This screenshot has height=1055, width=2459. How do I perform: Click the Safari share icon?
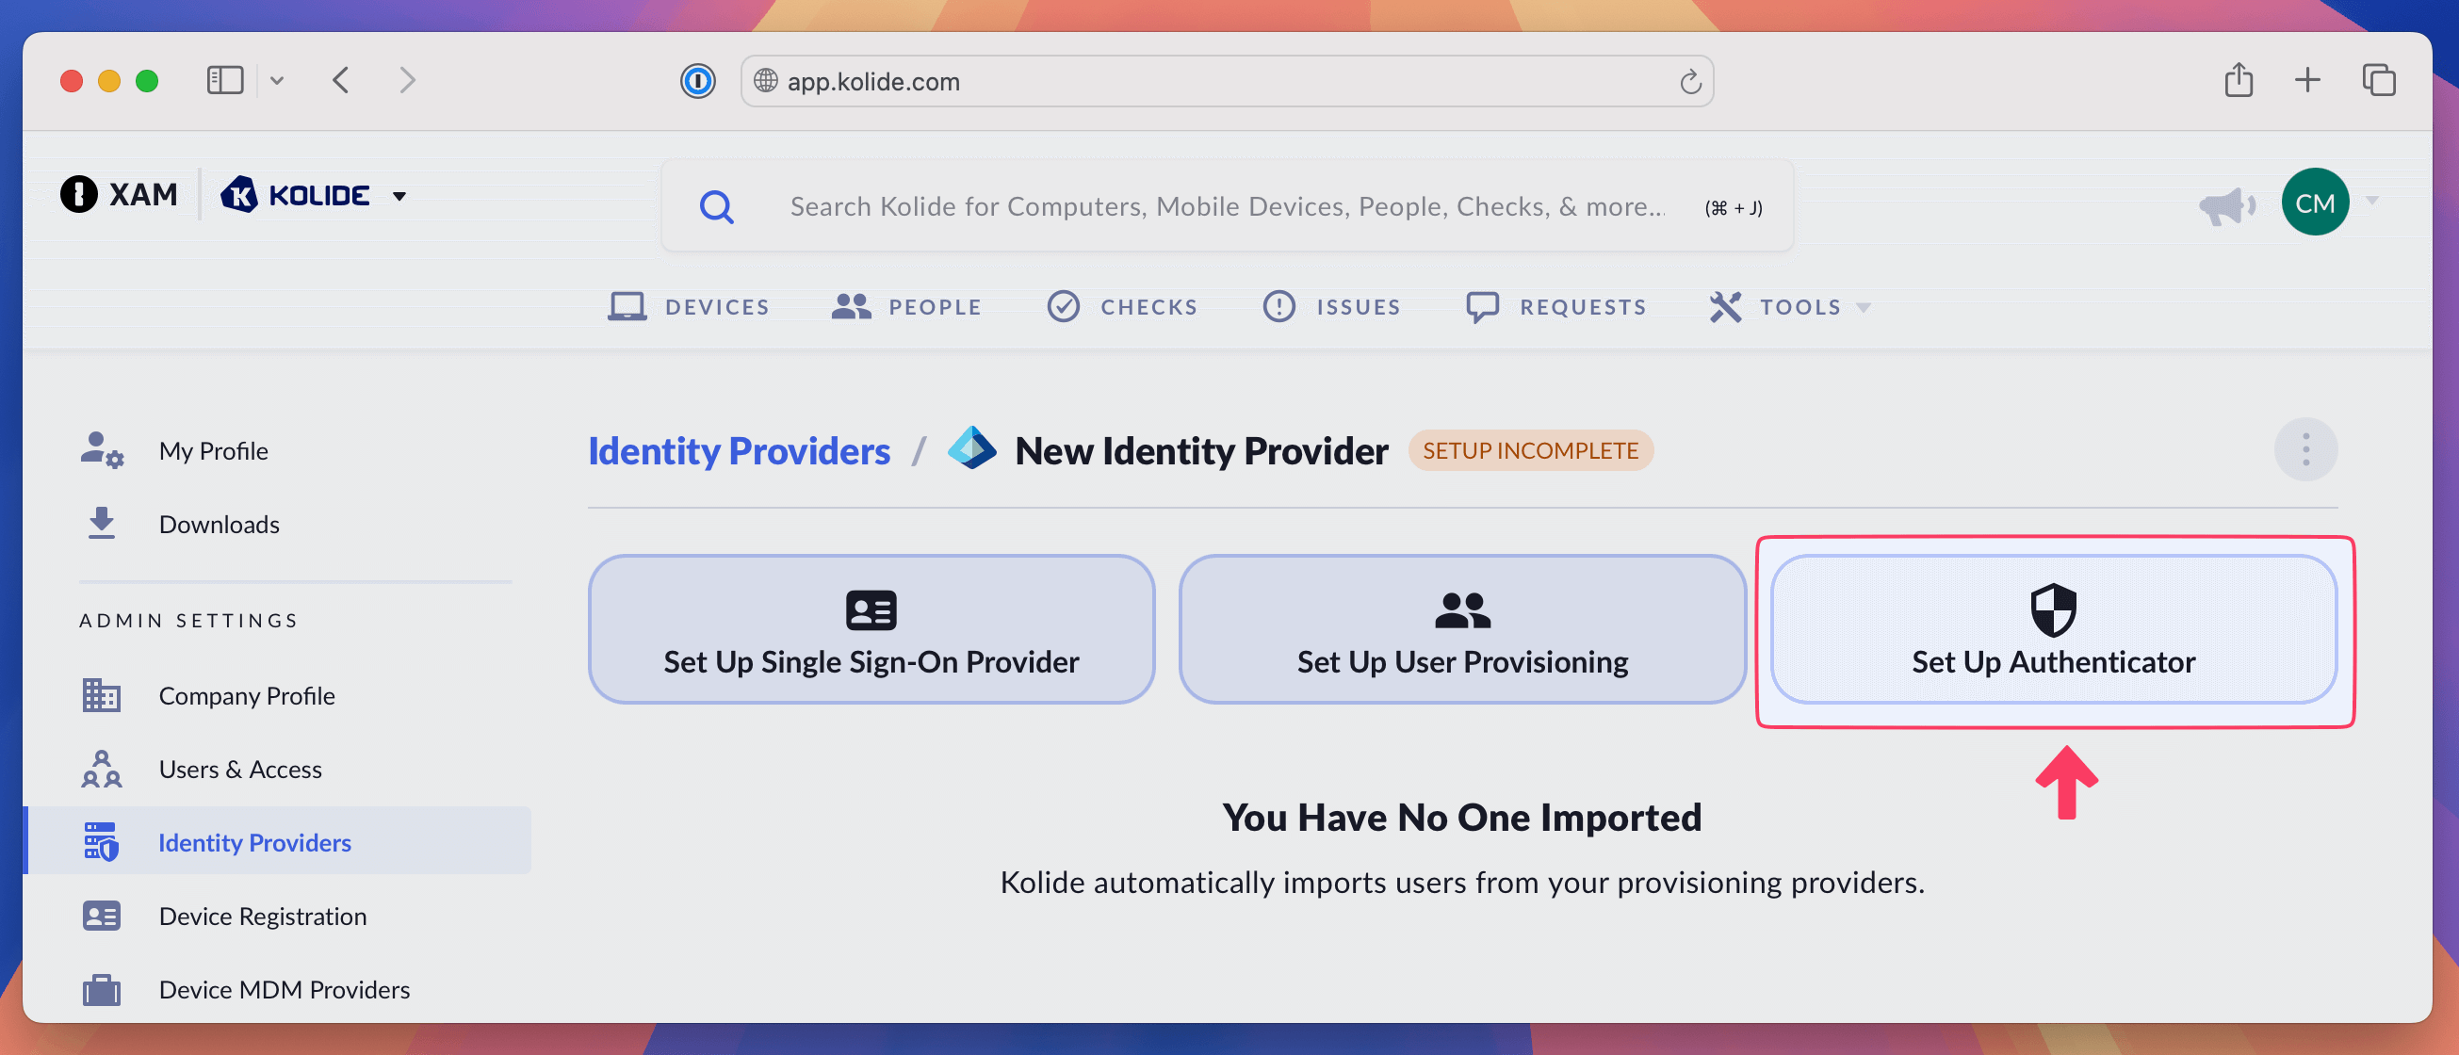[x=2239, y=80]
